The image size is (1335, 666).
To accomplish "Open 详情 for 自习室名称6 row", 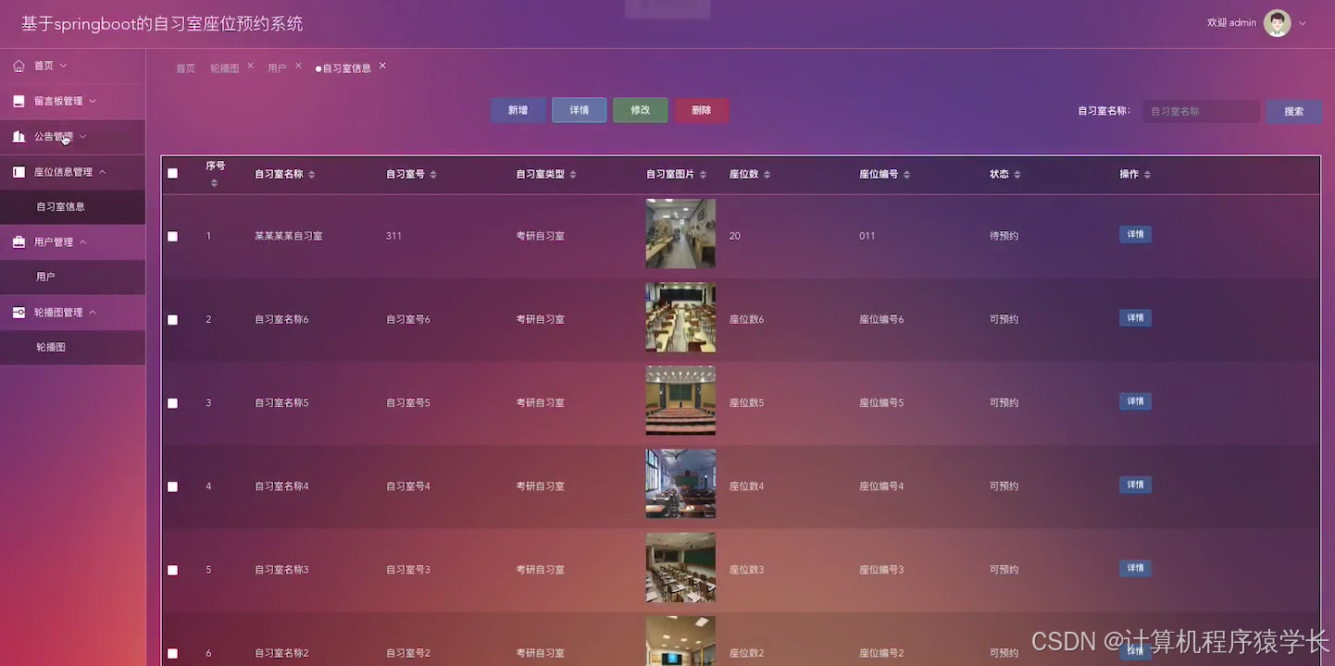I will tap(1136, 318).
